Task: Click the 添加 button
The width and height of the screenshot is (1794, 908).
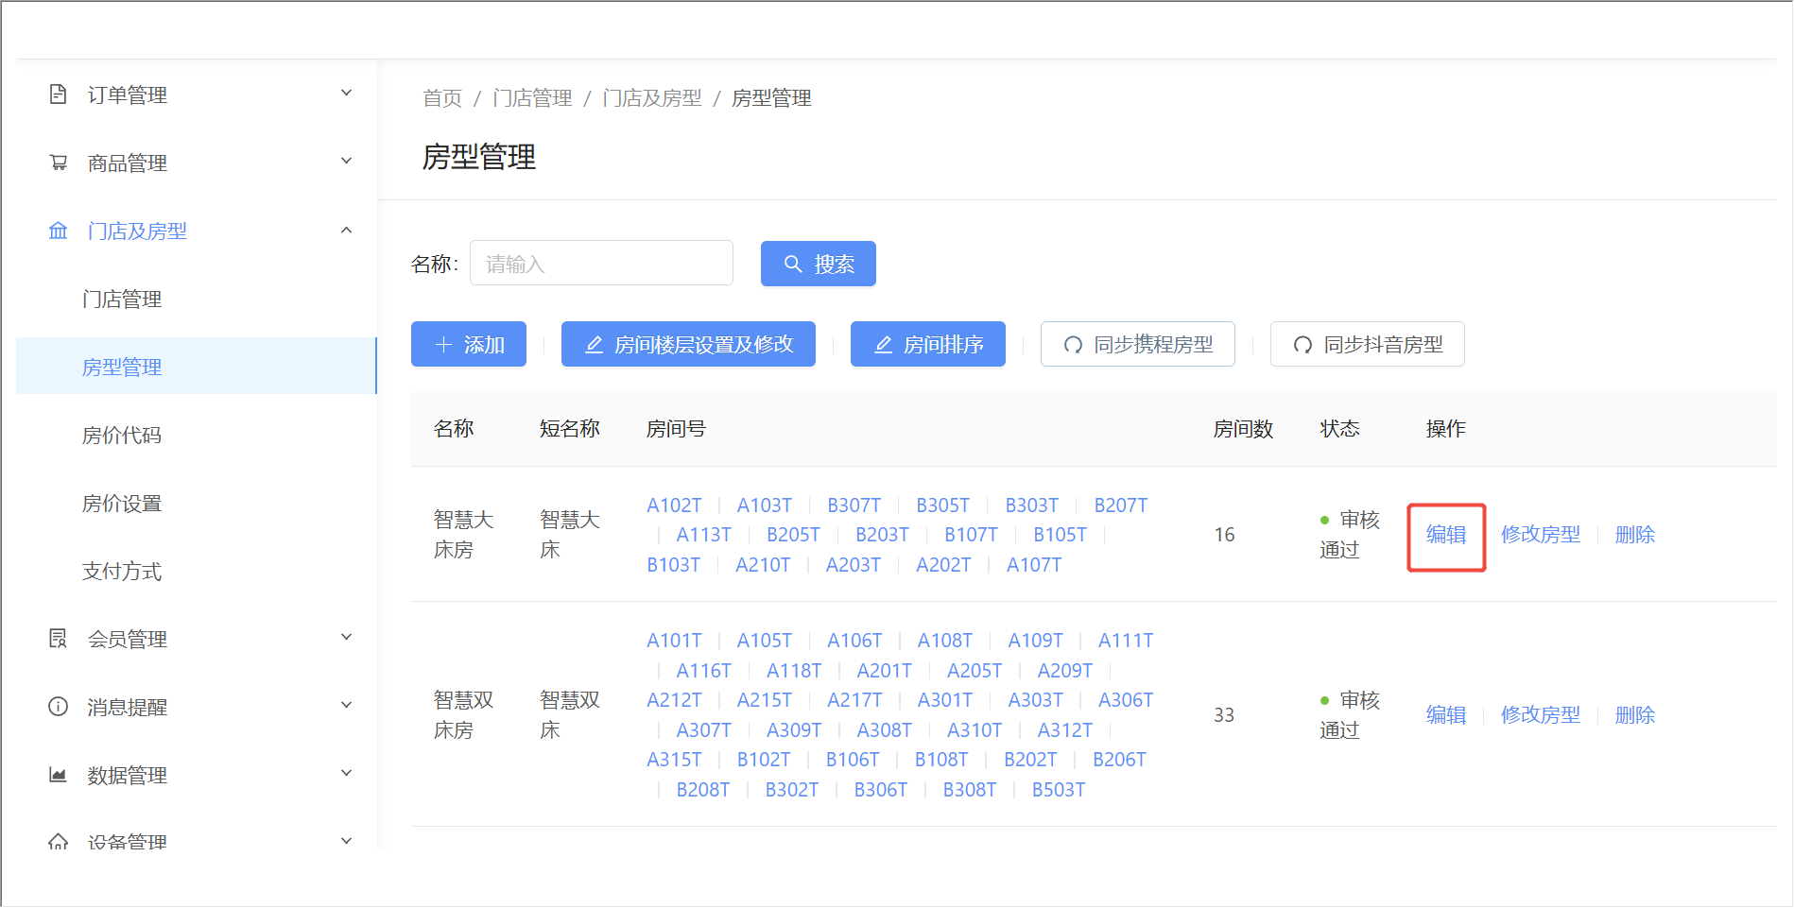Action: tap(469, 344)
